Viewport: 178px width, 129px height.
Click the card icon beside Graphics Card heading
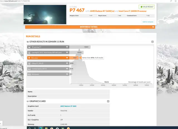click(28, 101)
